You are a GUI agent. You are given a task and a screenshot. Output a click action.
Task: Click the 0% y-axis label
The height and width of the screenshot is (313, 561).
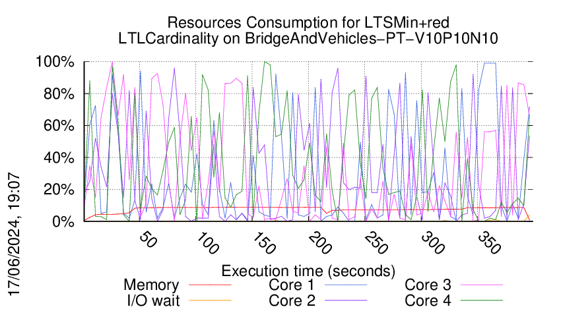(63, 221)
